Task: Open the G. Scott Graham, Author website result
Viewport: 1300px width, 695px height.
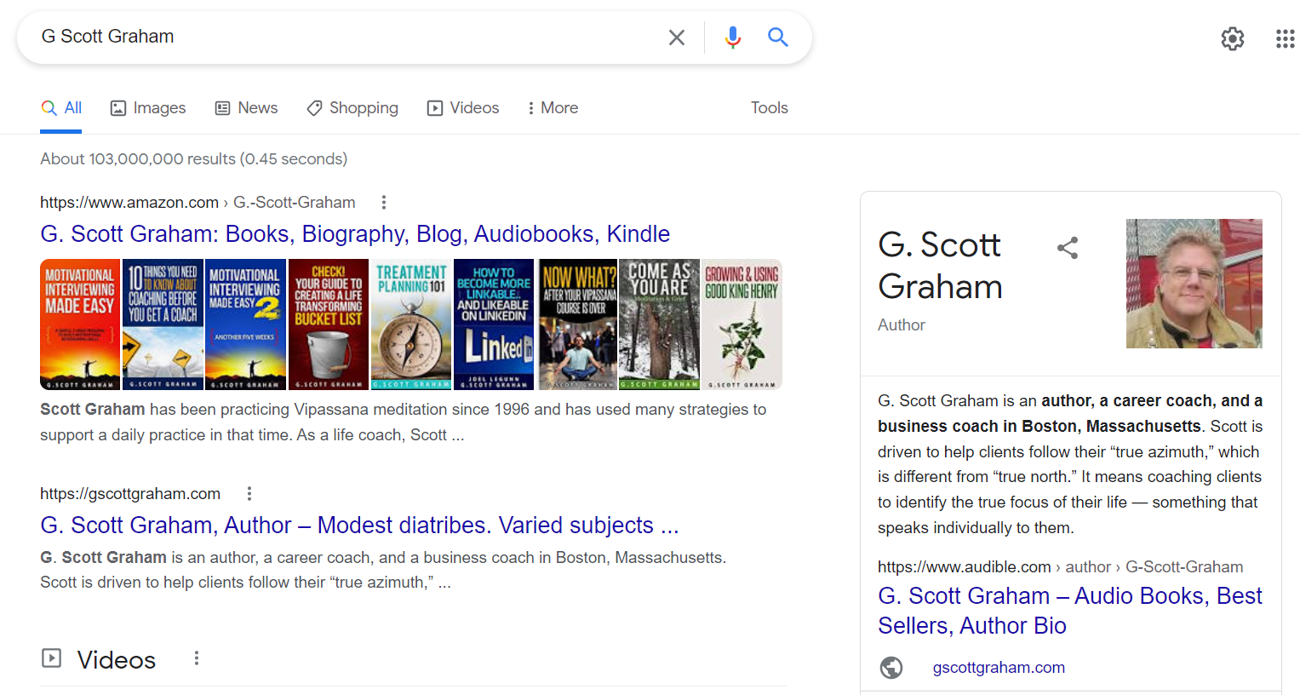Action: [359, 526]
